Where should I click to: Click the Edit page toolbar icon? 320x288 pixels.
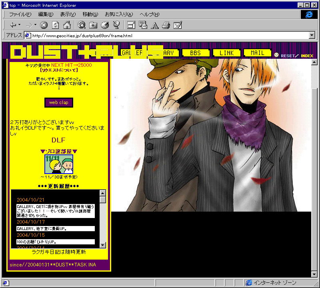pyautogui.click(x=178, y=25)
